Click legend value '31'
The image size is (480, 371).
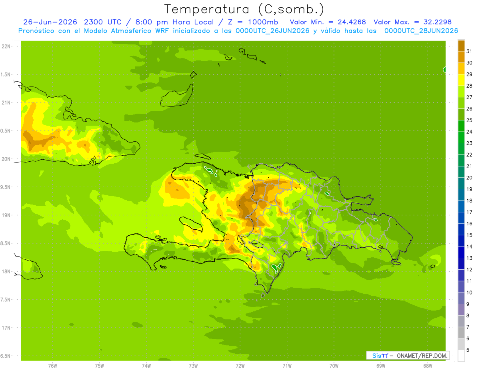tap(470, 51)
